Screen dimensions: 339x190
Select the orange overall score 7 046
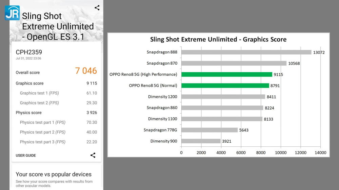(x=86, y=71)
